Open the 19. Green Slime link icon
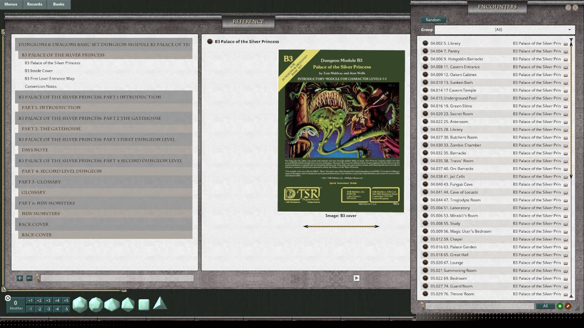Screen dimensions: 584x328 coord(425,106)
